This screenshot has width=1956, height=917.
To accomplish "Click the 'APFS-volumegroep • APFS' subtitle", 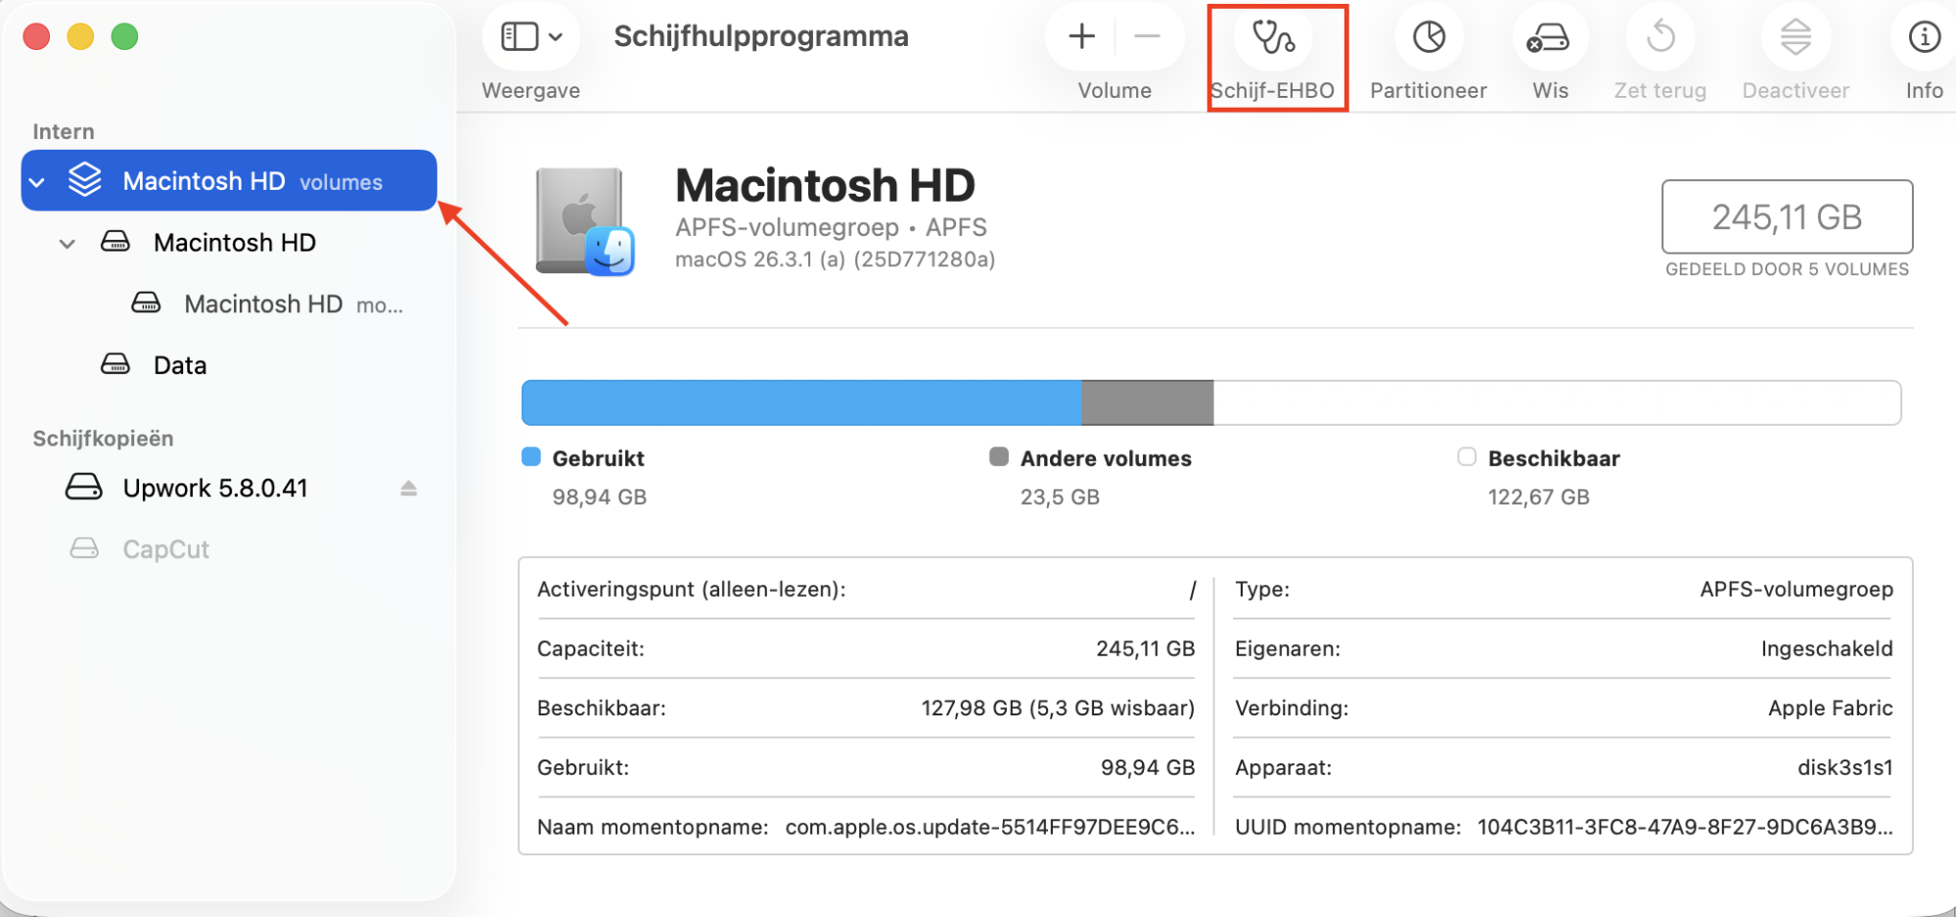I will tap(831, 227).
